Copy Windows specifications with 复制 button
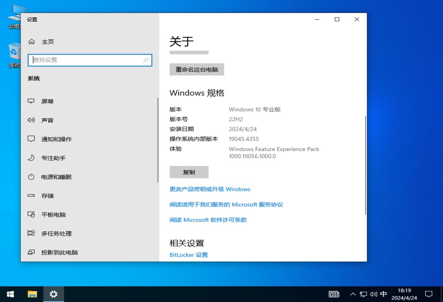The image size is (443, 302). [189, 172]
